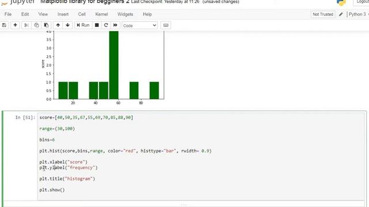Click the Last Checkpoint status text
Viewport: 369px width, 207px height.
(165, 2)
